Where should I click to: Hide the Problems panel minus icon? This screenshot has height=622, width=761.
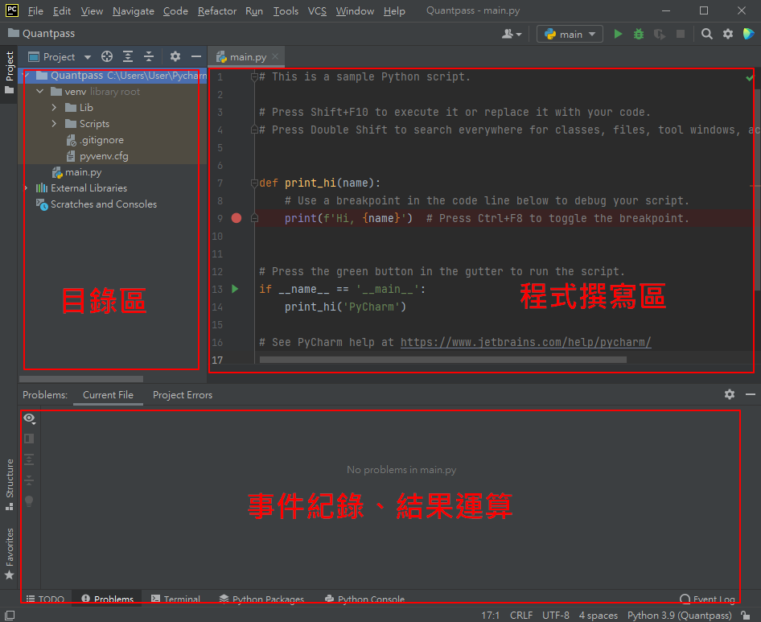click(751, 394)
